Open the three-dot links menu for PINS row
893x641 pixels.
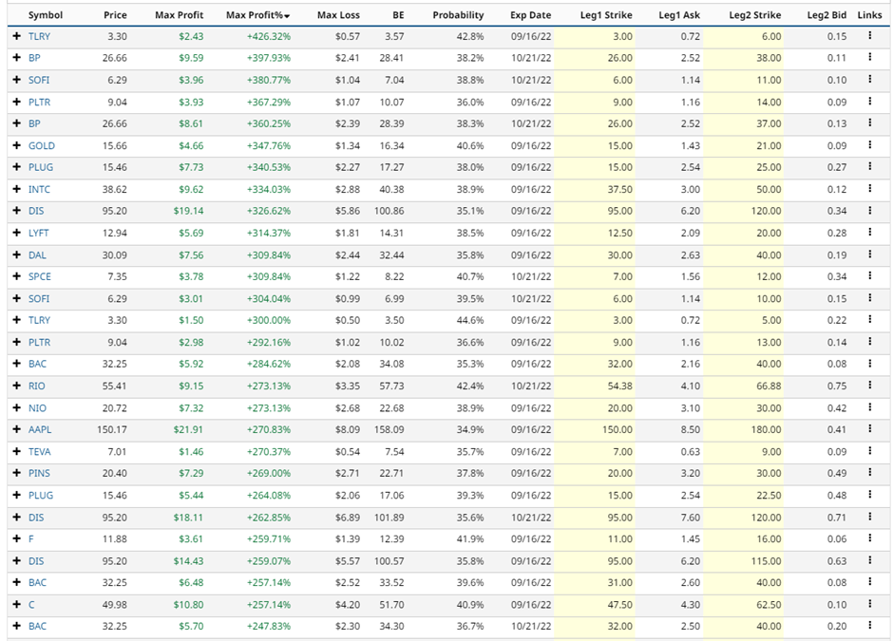[x=869, y=473]
